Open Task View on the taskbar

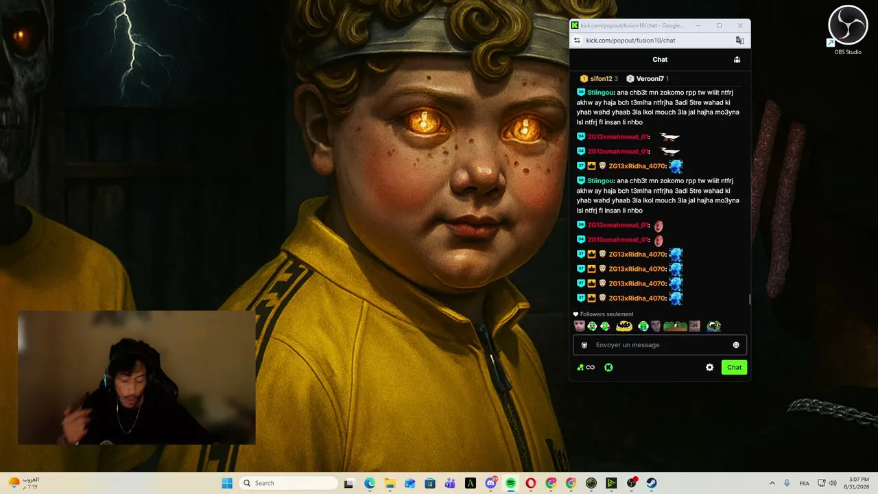[x=348, y=483]
